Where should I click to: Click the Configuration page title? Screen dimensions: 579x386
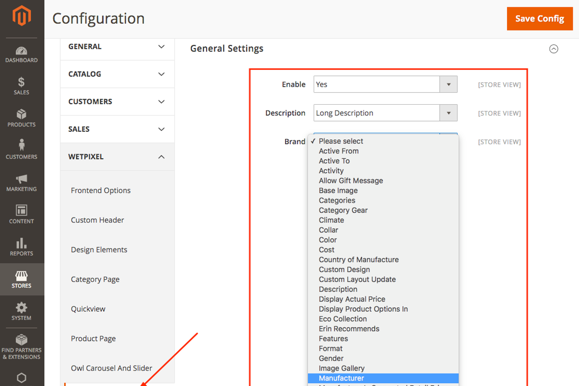point(98,19)
